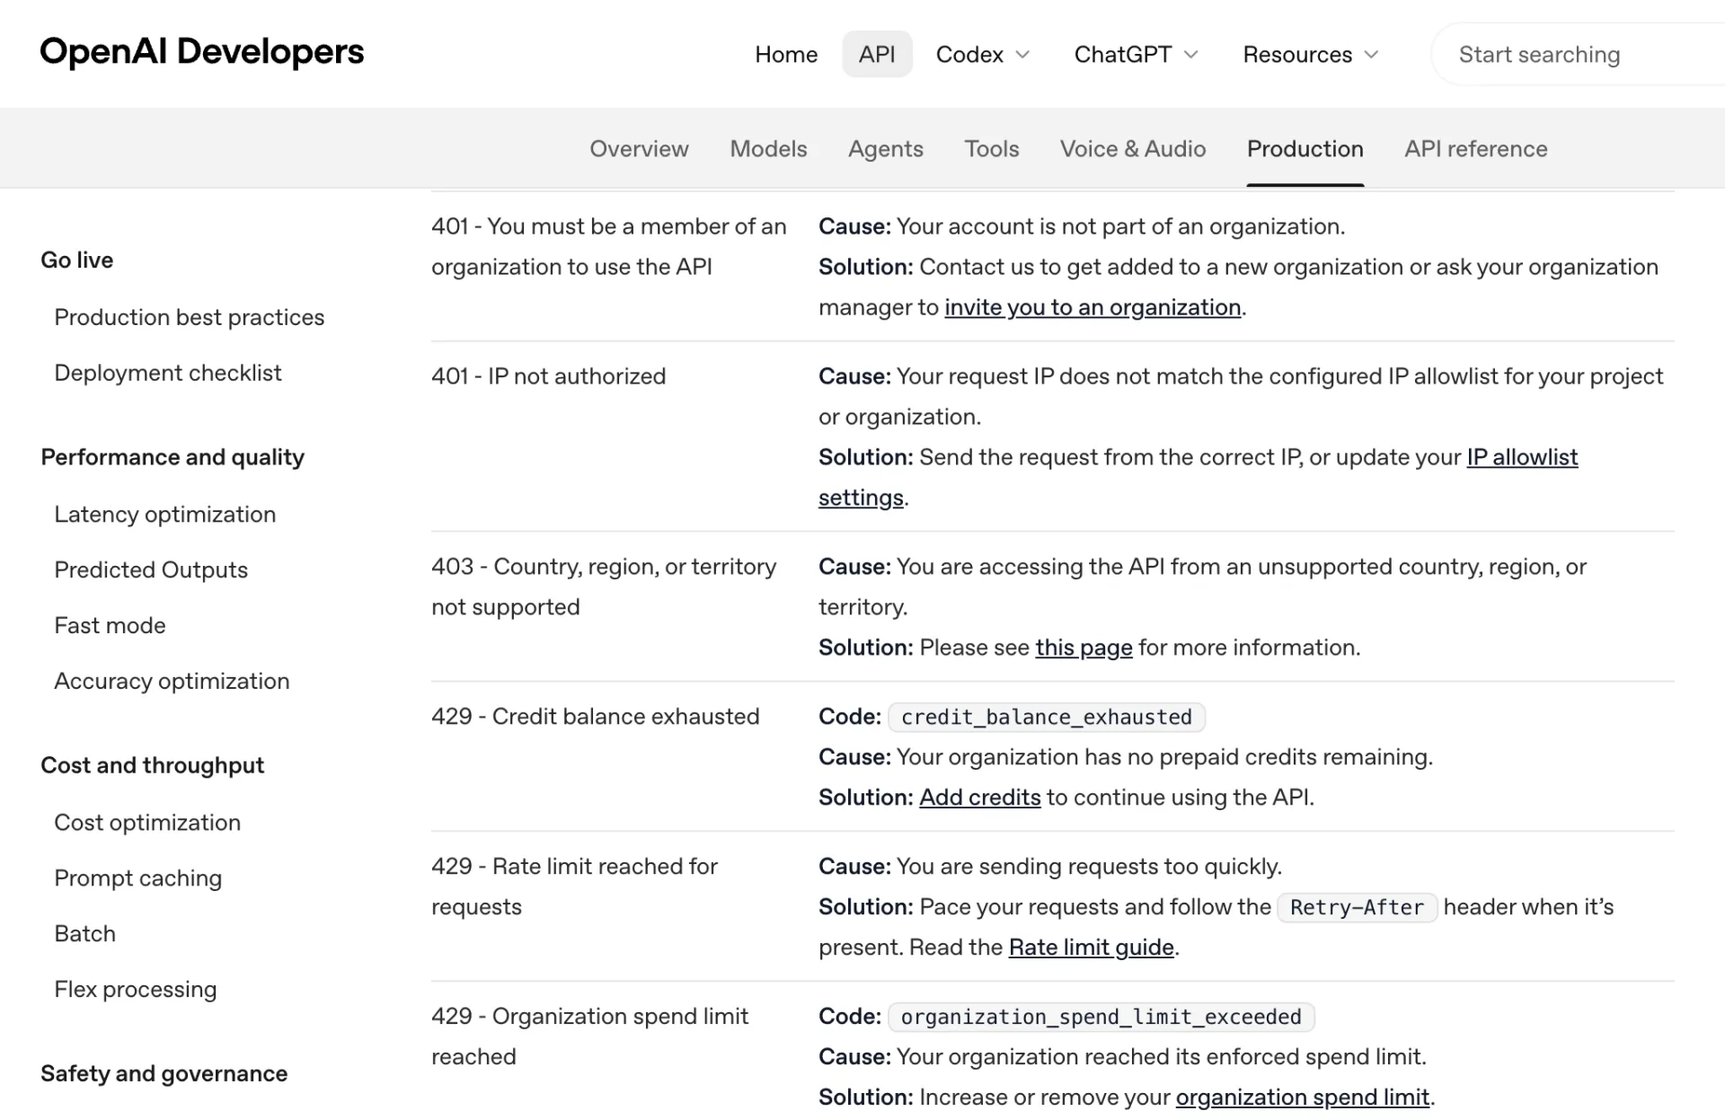The height and width of the screenshot is (1120, 1725).
Task: Click '401 - IP not authorized' cell
Action: pos(549,376)
